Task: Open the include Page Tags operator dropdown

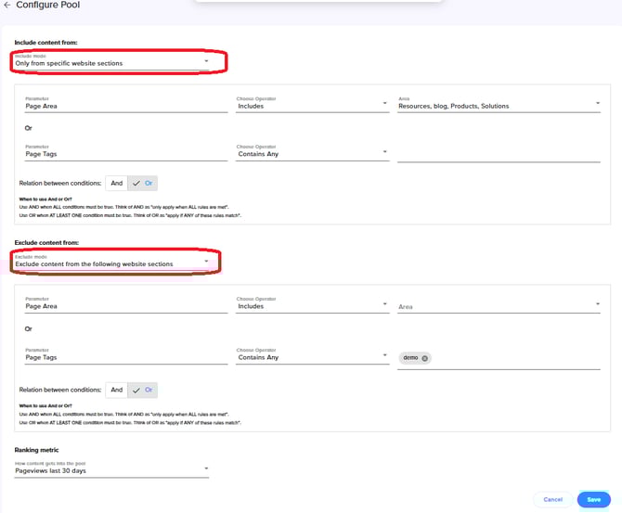Action: (x=312, y=154)
